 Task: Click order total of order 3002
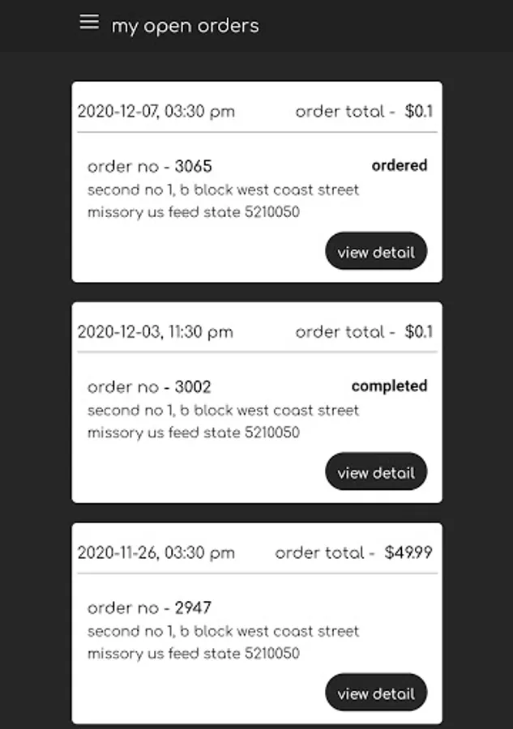click(x=364, y=332)
